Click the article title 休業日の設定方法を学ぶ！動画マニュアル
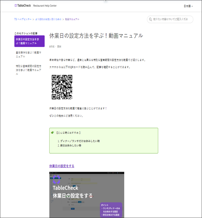This screenshot has height=218, width=202. point(96,36)
